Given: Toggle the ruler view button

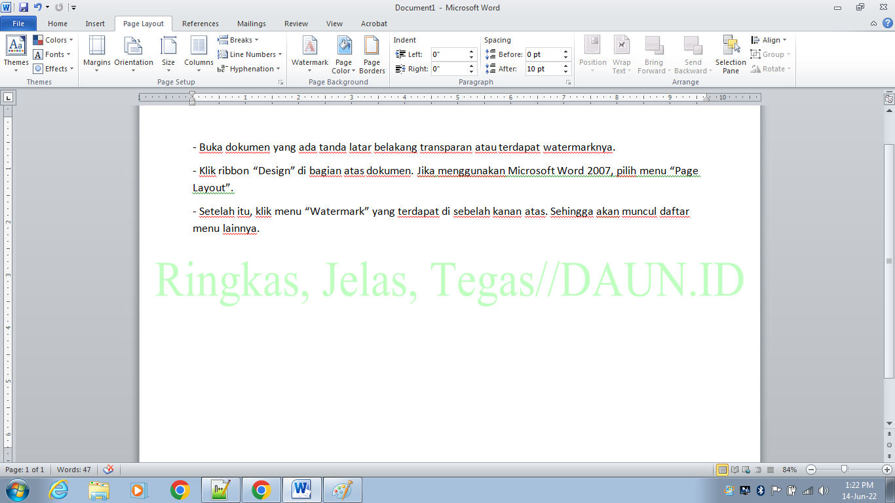Looking at the screenshot, I should (889, 99).
